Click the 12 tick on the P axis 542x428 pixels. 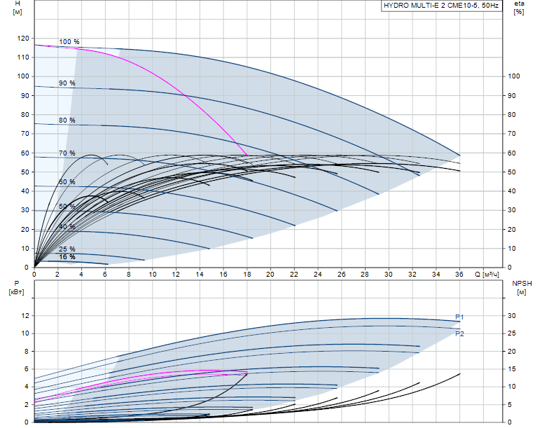25,316
